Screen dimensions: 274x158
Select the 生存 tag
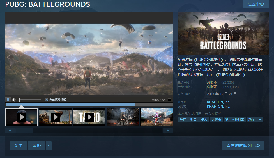[x=183, y=119]
